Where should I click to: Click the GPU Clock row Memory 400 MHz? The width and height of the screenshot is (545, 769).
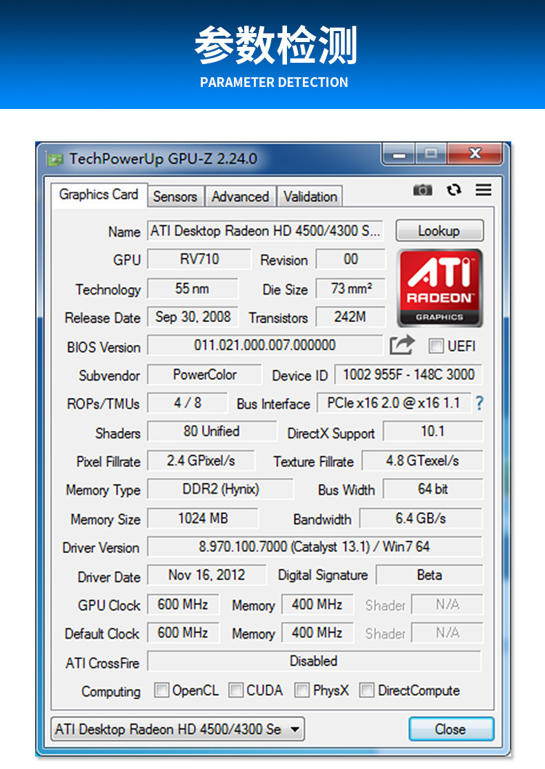317,604
